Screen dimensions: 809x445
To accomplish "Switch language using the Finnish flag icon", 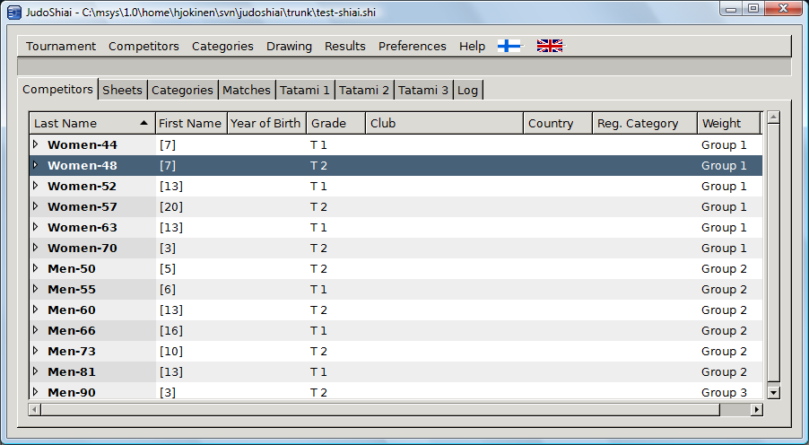I will [x=509, y=46].
